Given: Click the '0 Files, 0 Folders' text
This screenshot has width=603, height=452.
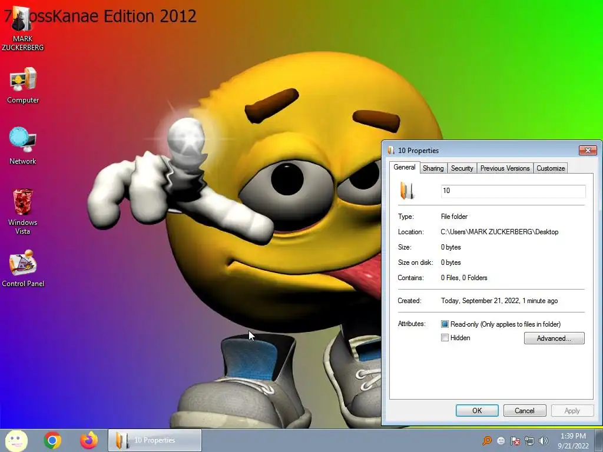Looking at the screenshot, I should (464, 278).
